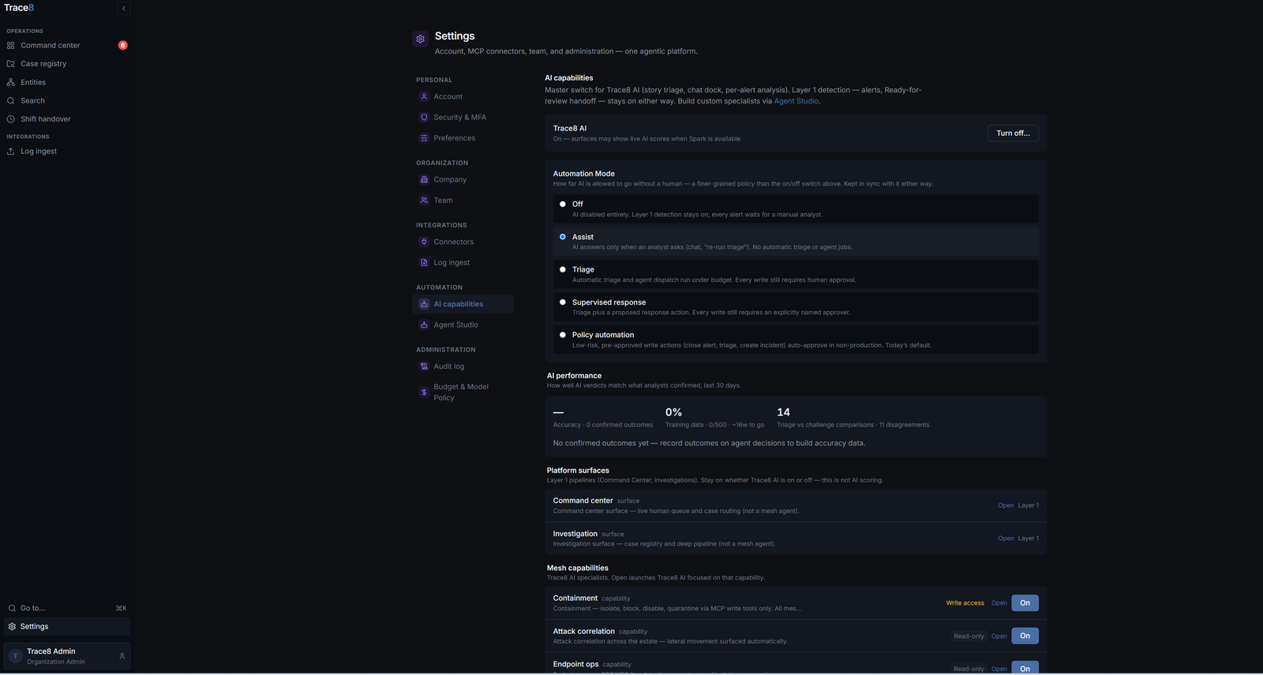Click the Team people icon
Viewport: 1263px width, 675px height.
[424, 201]
